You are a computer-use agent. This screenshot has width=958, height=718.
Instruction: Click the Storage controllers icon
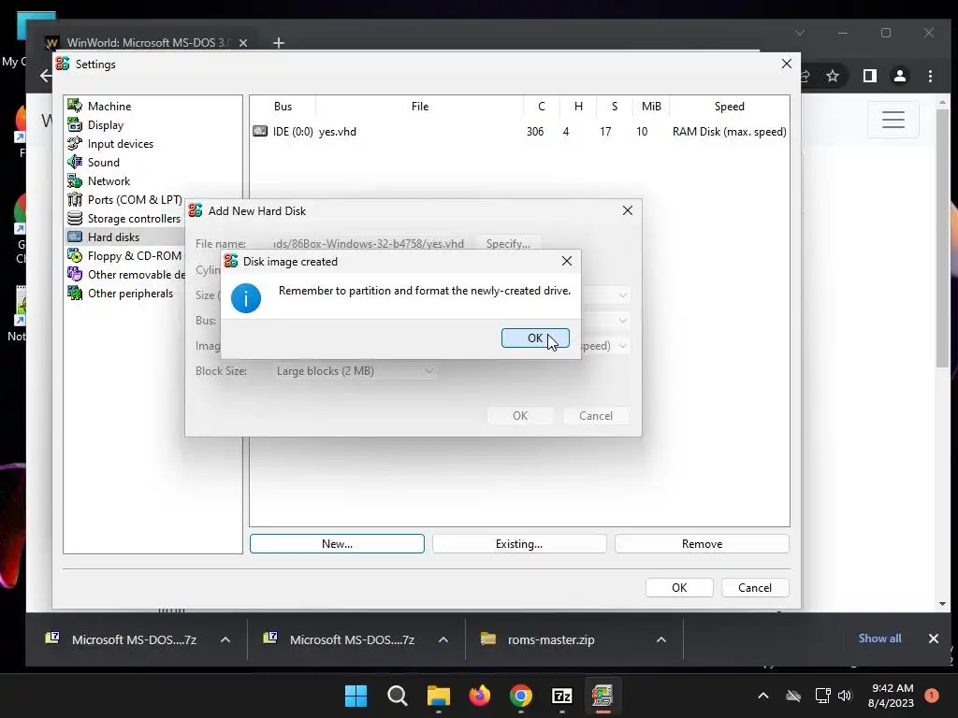pyautogui.click(x=75, y=218)
